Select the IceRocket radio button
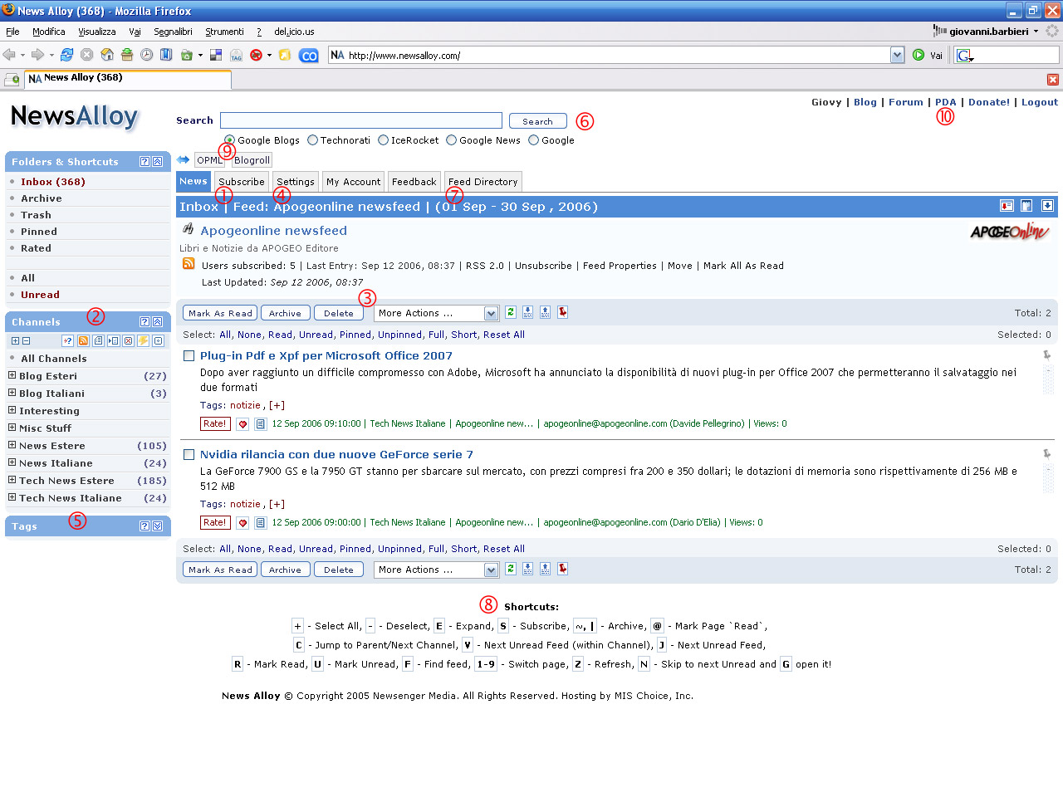Screen dimensions: 1063x802 tap(383, 140)
